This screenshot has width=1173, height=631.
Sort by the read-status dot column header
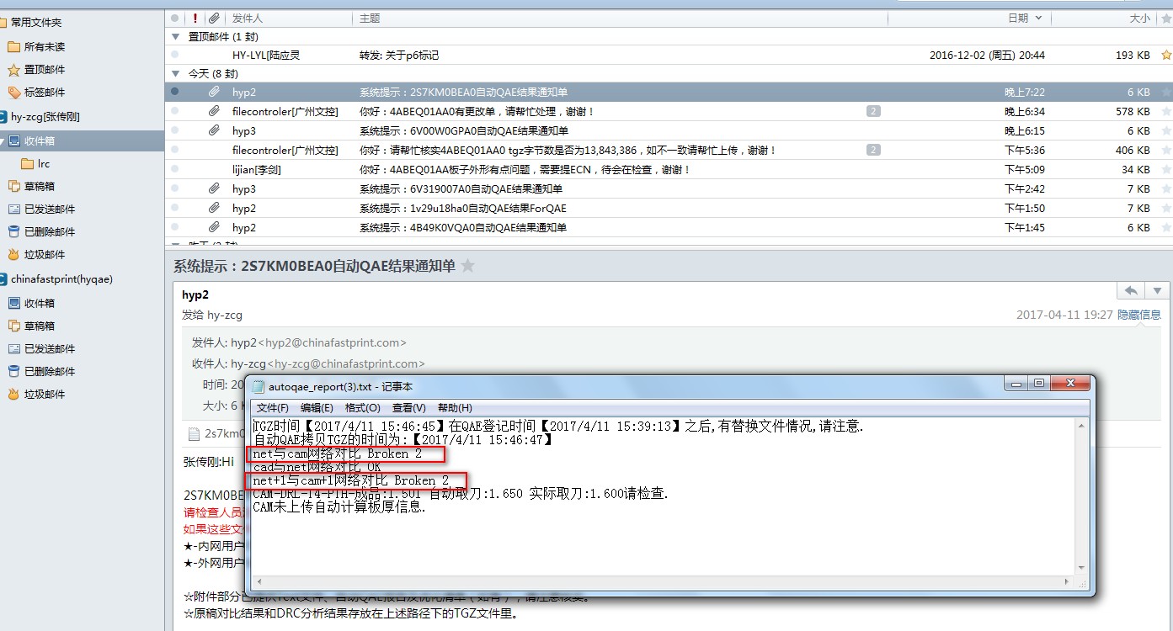[174, 18]
